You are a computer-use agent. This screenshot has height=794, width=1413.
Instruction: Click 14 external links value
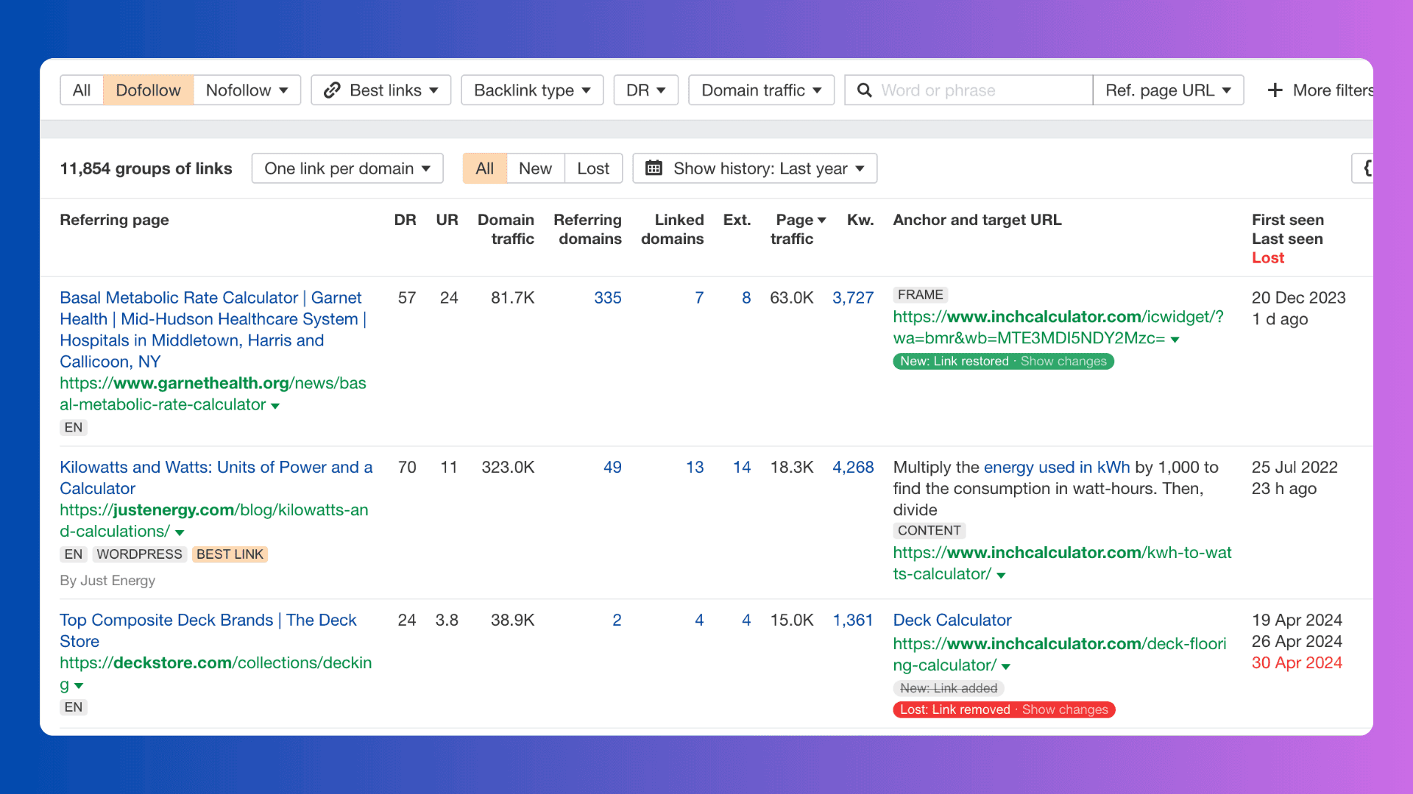click(x=742, y=468)
